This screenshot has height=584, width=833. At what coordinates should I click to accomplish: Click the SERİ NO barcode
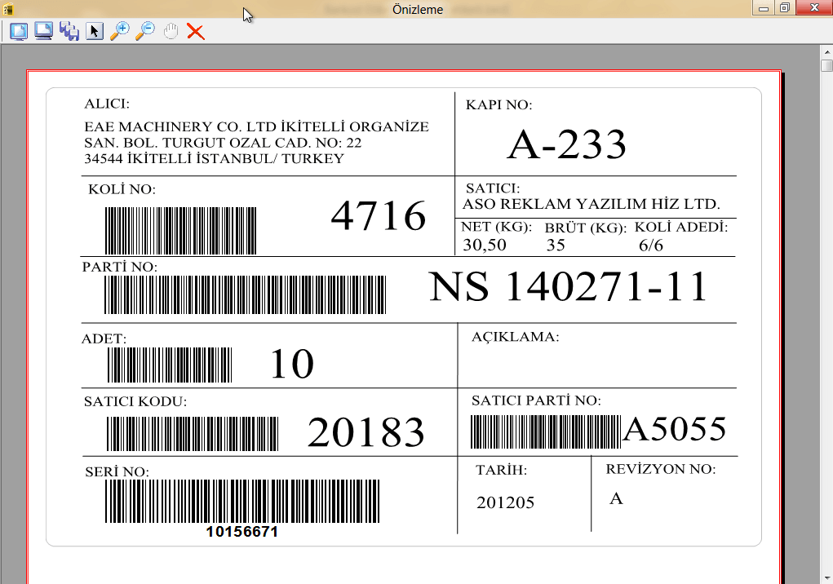click(242, 501)
